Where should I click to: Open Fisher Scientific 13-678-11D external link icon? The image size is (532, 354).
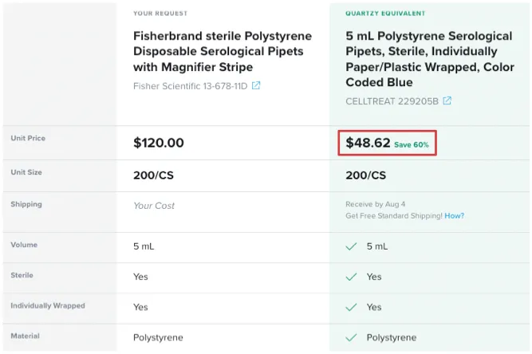pyautogui.click(x=256, y=85)
